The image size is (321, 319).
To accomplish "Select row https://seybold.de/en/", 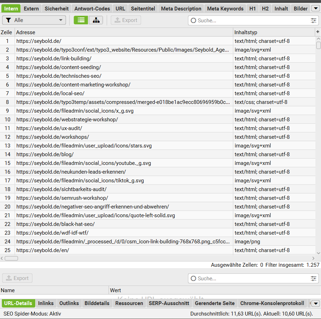I will point(158,250).
